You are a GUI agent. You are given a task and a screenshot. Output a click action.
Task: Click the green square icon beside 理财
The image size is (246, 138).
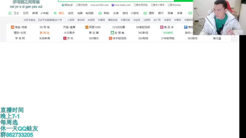[145, 13]
